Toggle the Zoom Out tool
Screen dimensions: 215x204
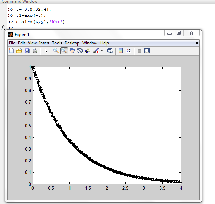click(64, 51)
